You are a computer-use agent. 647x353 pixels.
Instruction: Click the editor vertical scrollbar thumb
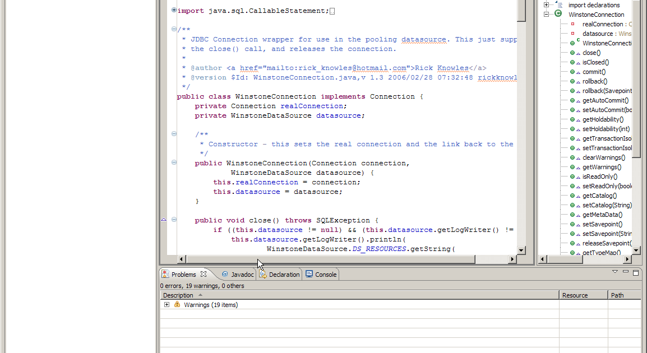tap(521, 10)
